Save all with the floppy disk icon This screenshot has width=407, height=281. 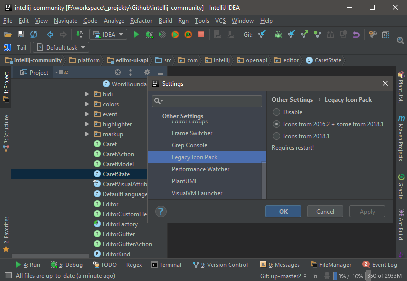point(21,34)
